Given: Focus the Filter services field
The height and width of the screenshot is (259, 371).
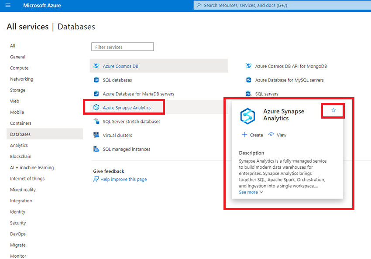Looking at the screenshot, I should [x=123, y=47].
